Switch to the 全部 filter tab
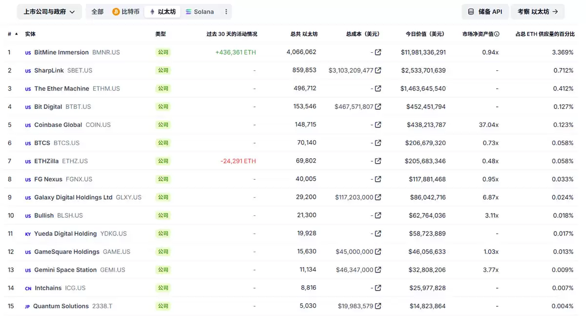This screenshot has width=586, height=316. coord(97,11)
